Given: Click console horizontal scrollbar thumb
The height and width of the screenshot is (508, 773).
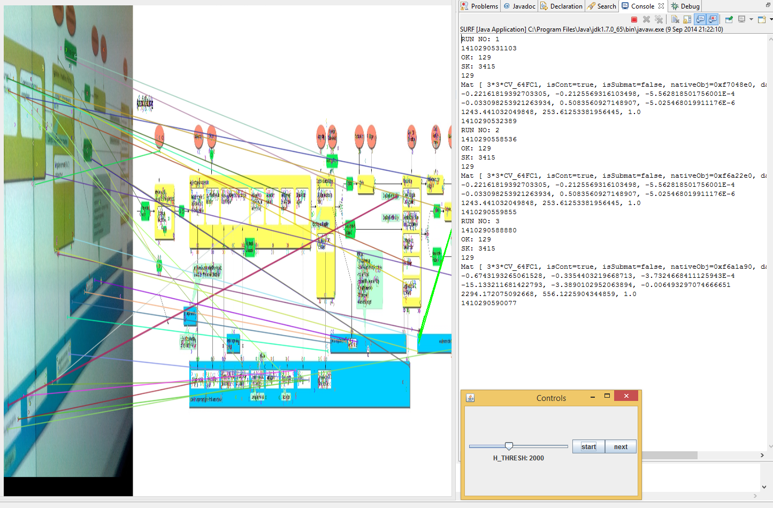Looking at the screenshot, I should click(x=670, y=455).
